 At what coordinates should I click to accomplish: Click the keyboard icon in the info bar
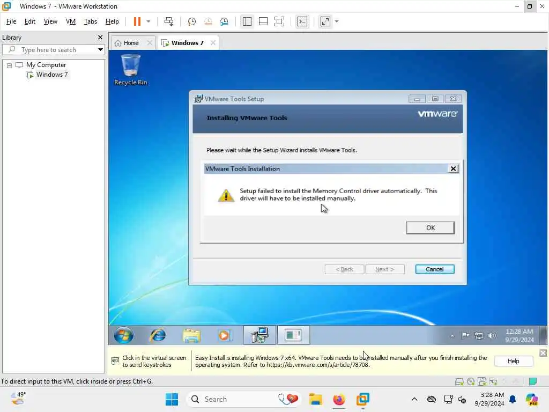(x=115, y=361)
